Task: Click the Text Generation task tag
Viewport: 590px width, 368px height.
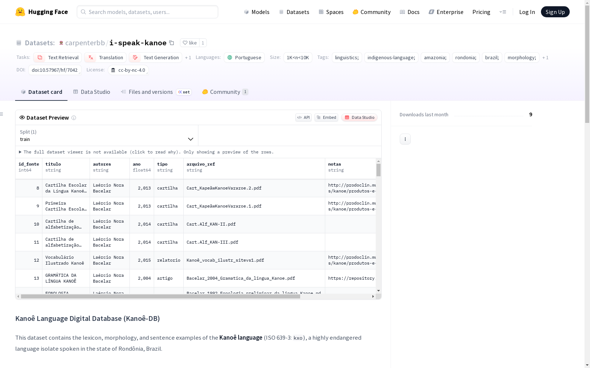Action: (156, 57)
